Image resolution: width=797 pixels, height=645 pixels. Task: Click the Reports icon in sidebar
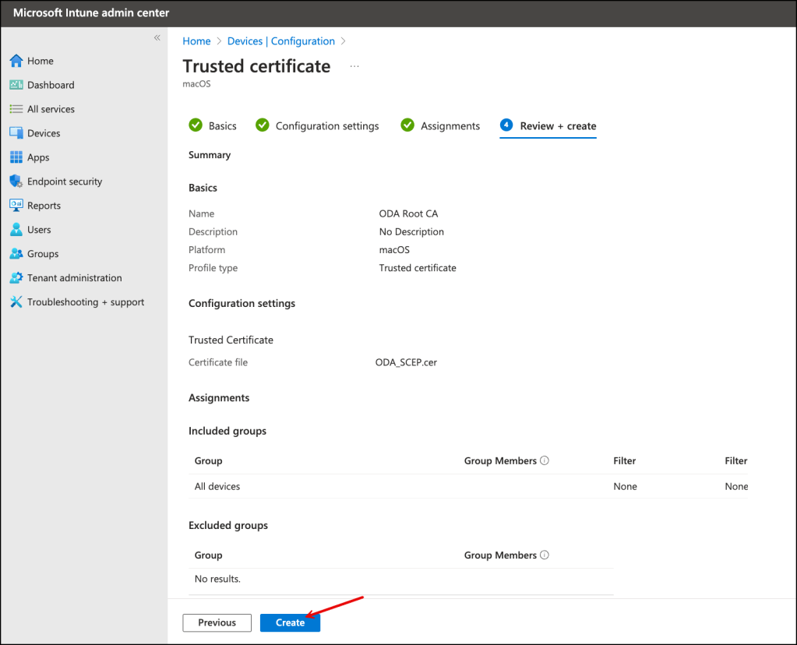(x=16, y=206)
